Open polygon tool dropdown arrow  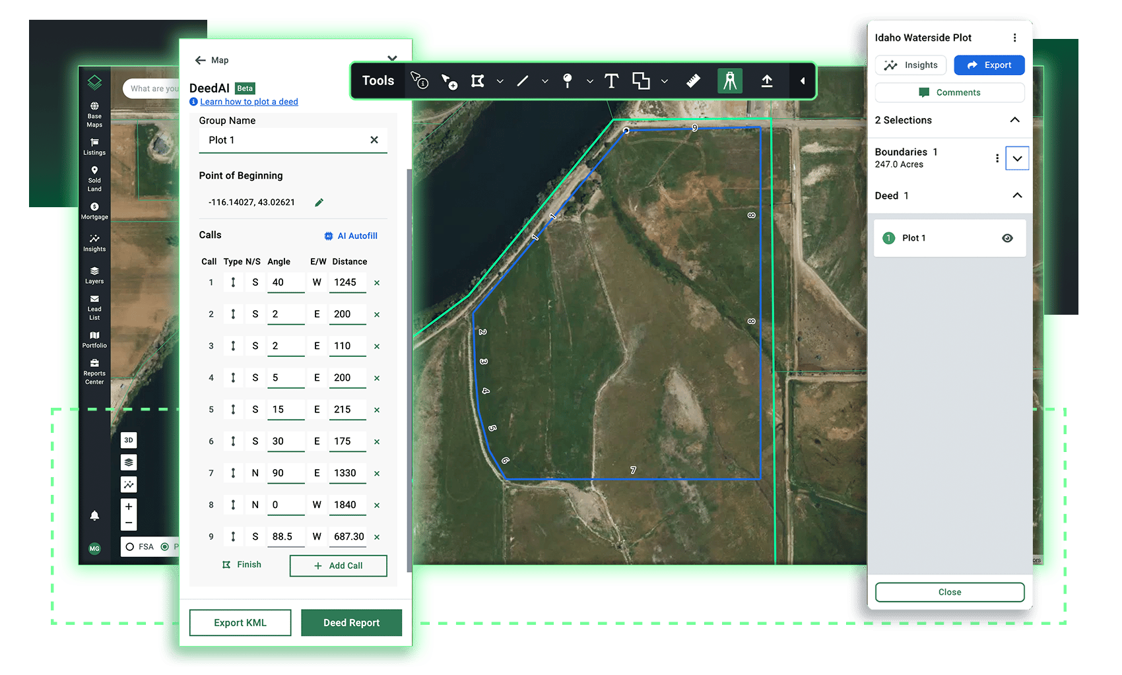point(500,81)
